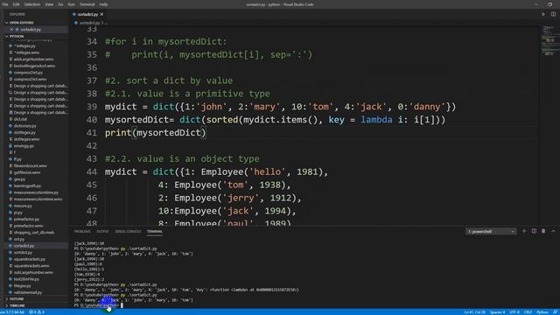560x315 pixels.
Task: Open the powershell terminal selector dropdown
Action: (491, 231)
